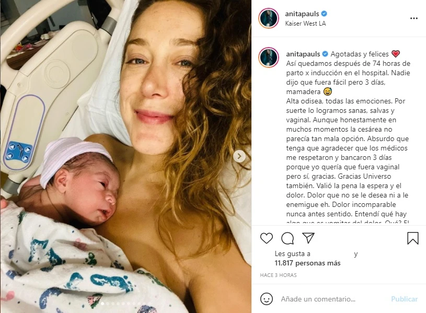This screenshot has height=313, width=426.
Task: Click the verified badge beside header username
Action: coord(324,14)
